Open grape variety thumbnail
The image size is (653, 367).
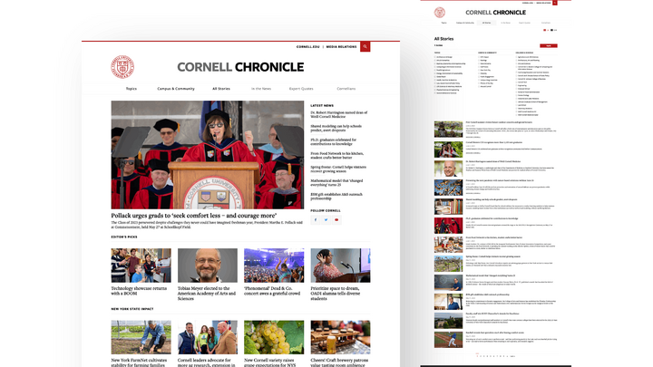pyautogui.click(x=274, y=337)
